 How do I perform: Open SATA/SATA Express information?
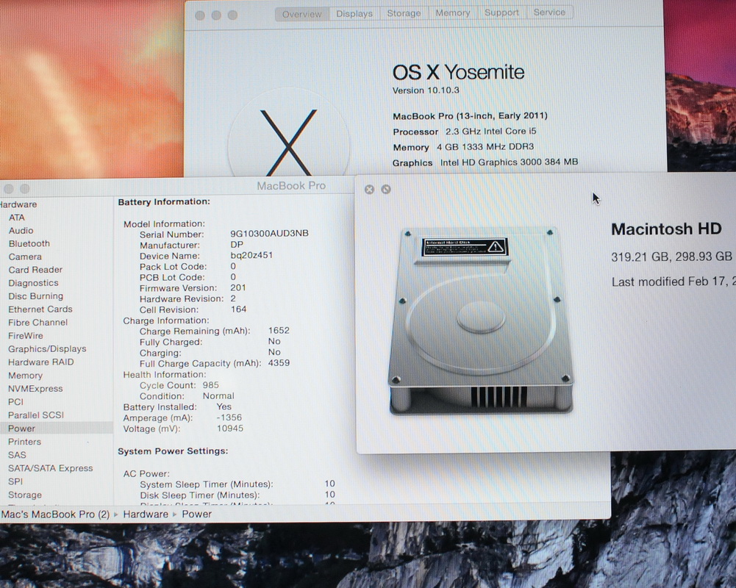50,468
